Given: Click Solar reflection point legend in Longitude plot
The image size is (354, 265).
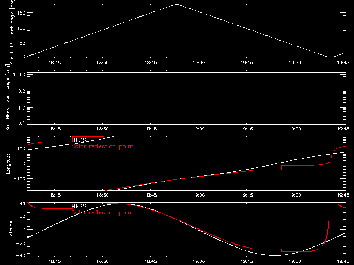Looking at the screenshot, I should click(x=102, y=146).
